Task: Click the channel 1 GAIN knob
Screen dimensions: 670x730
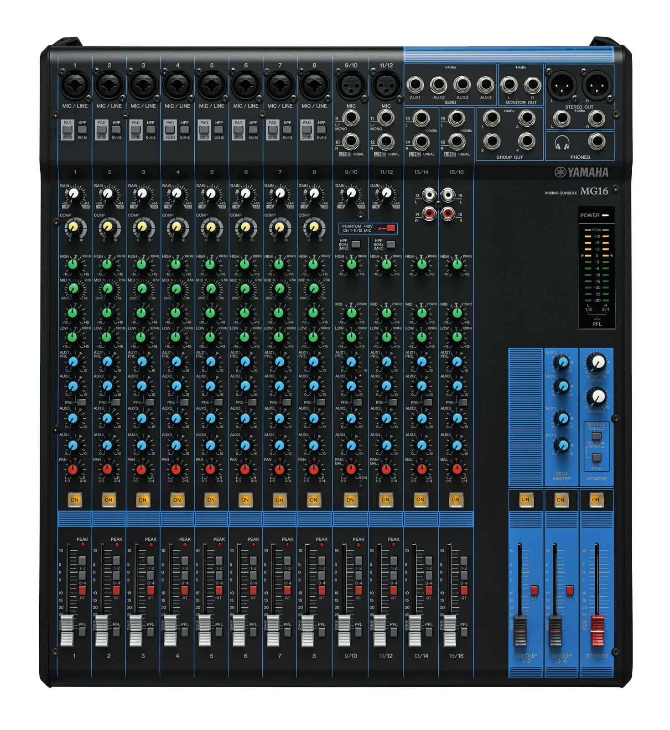Action: [74, 194]
